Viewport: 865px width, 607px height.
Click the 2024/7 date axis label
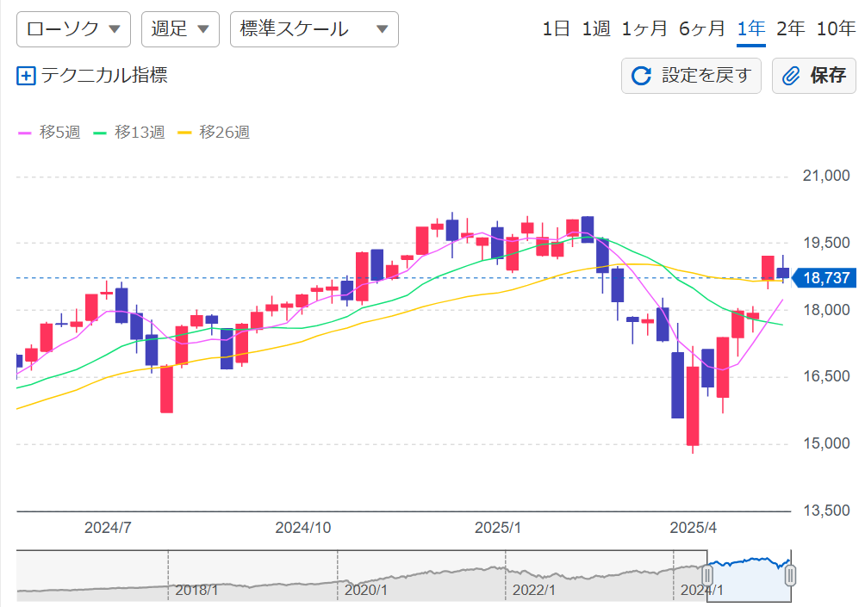tap(108, 528)
